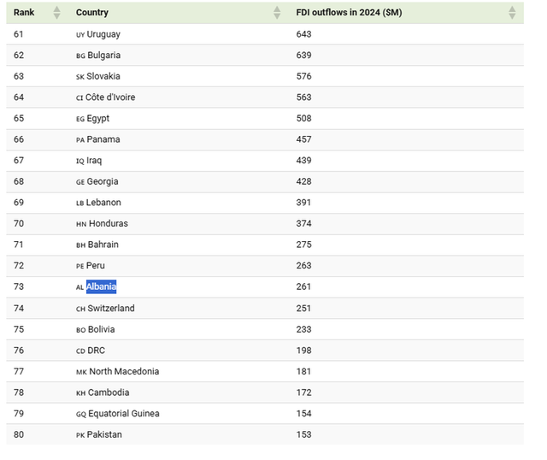Sort table by Rank column arrows

pos(57,13)
